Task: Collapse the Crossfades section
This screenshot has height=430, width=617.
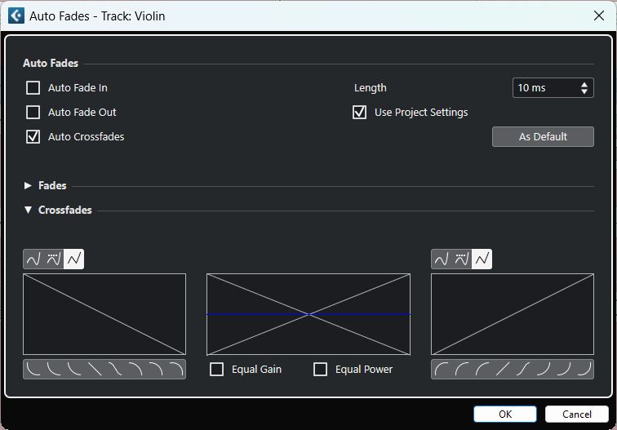Action: pos(28,211)
